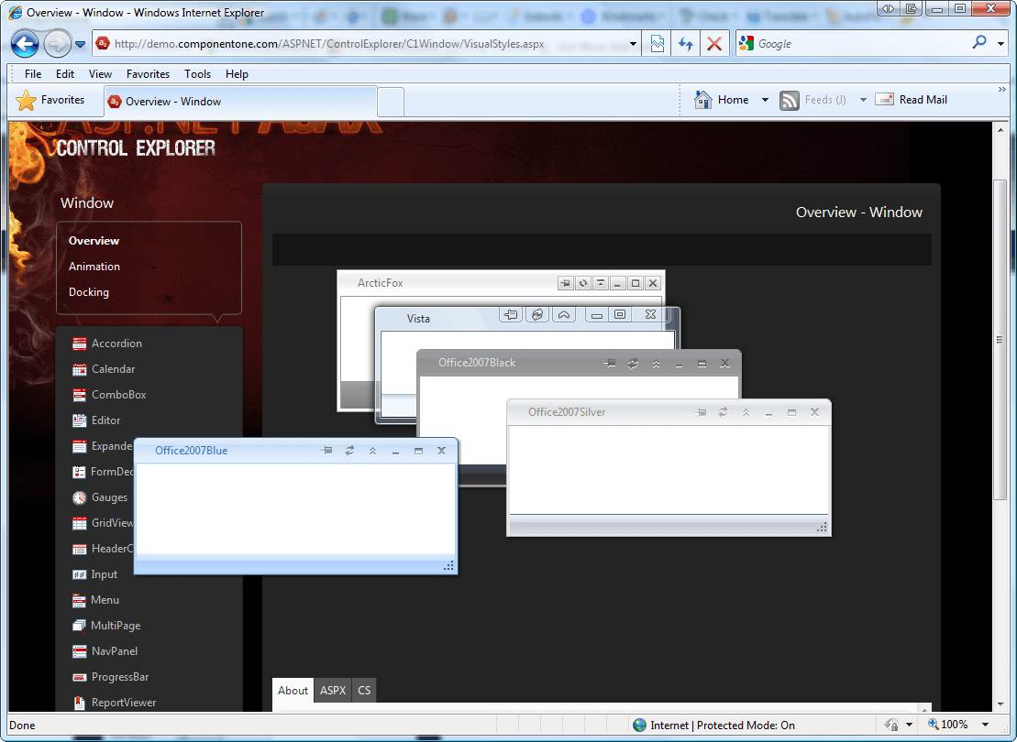Expand the Feeds dropdown arrow
This screenshot has width=1017, height=742.
point(863,100)
